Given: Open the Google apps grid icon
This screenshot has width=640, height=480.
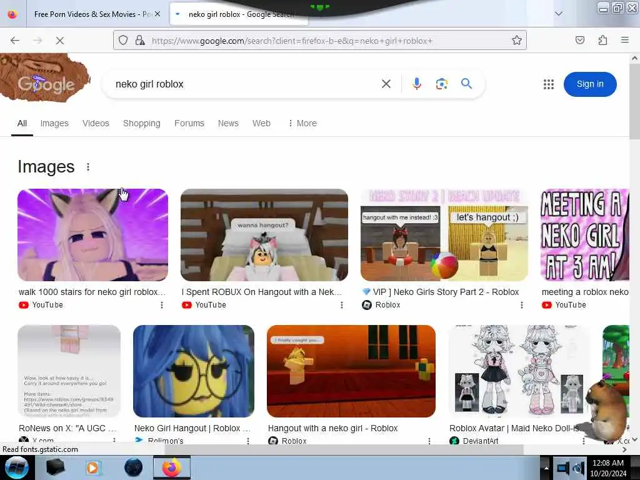Looking at the screenshot, I should pos(549,84).
